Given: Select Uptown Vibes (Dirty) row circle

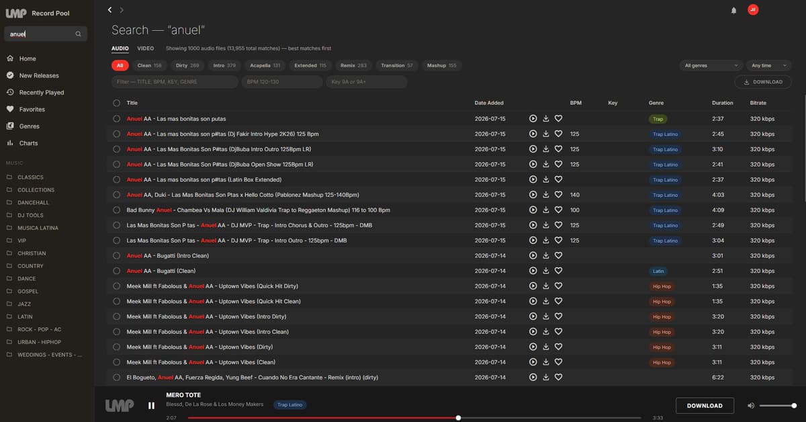Looking at the screenshot, I should (117, 347).
